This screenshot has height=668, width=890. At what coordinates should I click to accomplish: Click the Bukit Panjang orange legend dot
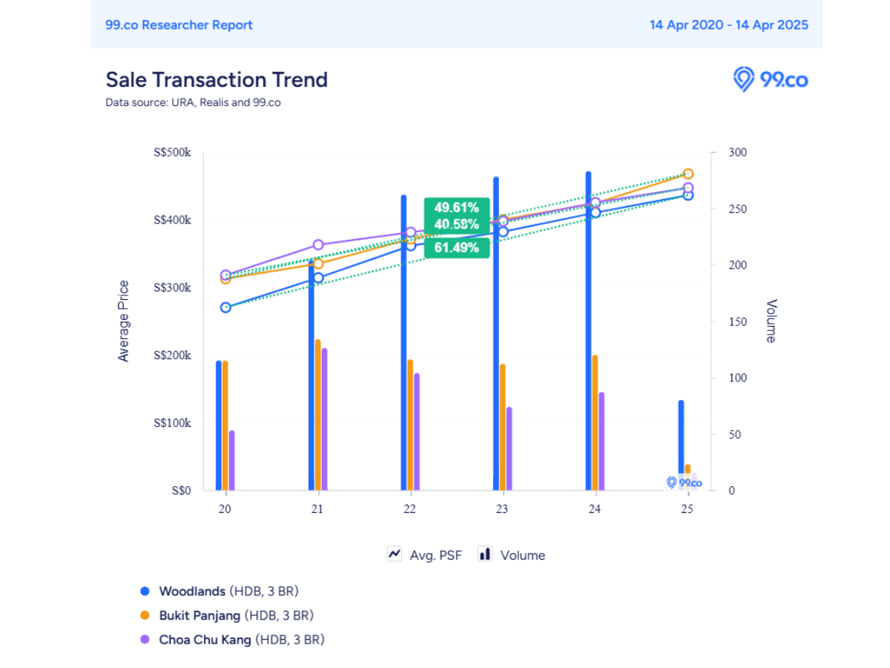pyautogui.click(x=145, y=615)
